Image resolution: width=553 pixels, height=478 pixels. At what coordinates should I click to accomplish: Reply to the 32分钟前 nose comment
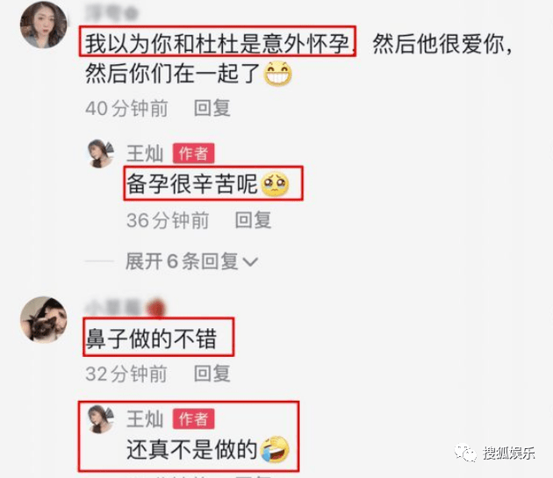coord(212,374)
